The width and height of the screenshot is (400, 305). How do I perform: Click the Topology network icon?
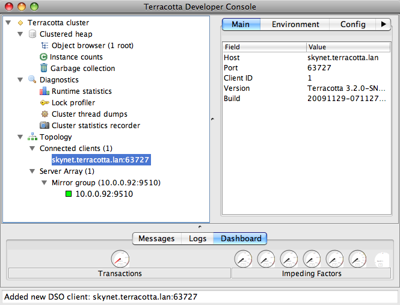click(32, 137)
